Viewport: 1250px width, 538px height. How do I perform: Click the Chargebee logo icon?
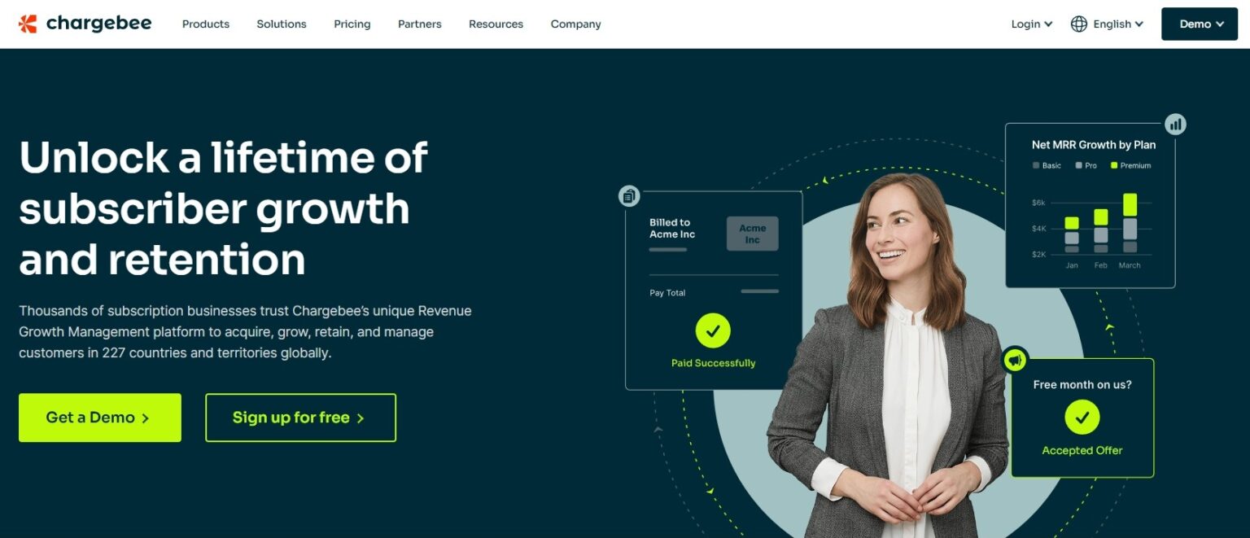[28, 24]
